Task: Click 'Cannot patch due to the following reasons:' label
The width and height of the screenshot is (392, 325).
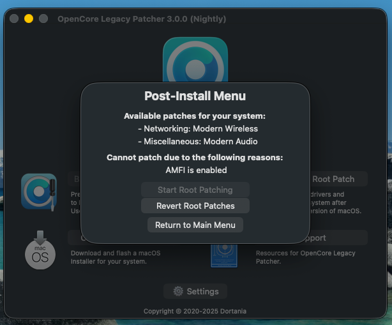Action: click(x=195, y=158)
